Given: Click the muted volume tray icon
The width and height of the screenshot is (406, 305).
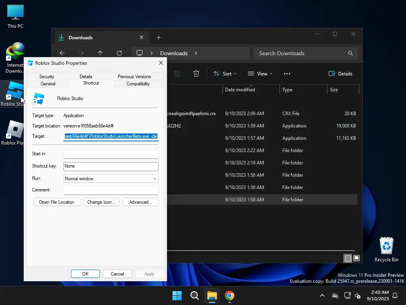Looking at the screenshot, I should 358,295.
